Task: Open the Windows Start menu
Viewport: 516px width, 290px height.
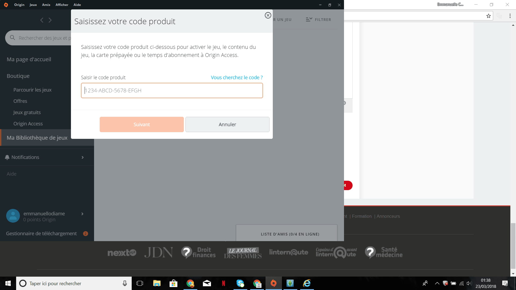Action: [8, 283]
